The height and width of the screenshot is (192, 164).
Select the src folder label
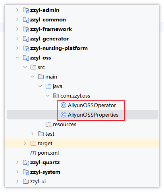(41, 67)
